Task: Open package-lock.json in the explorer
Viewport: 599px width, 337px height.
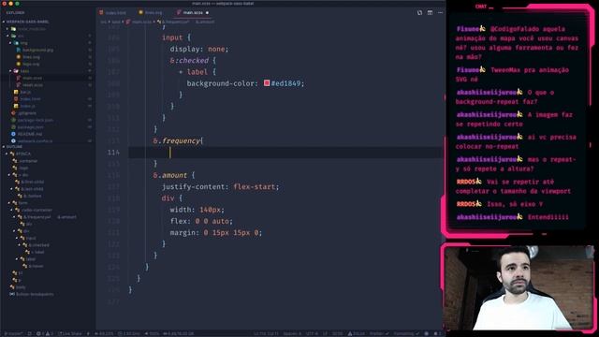Action: pos(36,120)
